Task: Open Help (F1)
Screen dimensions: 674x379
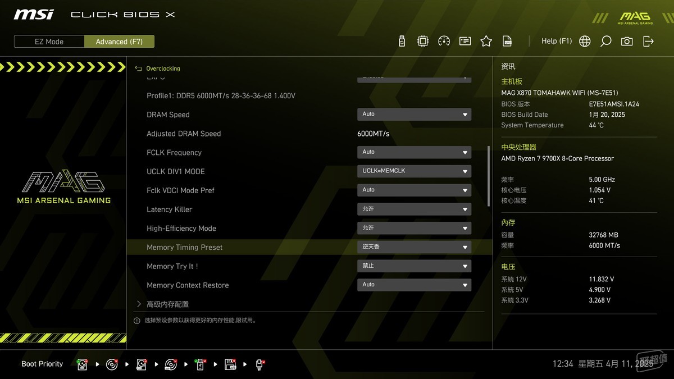Action: tap(557, 41)
